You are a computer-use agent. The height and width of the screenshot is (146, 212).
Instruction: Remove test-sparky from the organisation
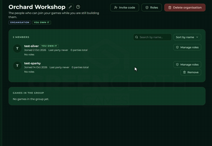click(191, 72)
